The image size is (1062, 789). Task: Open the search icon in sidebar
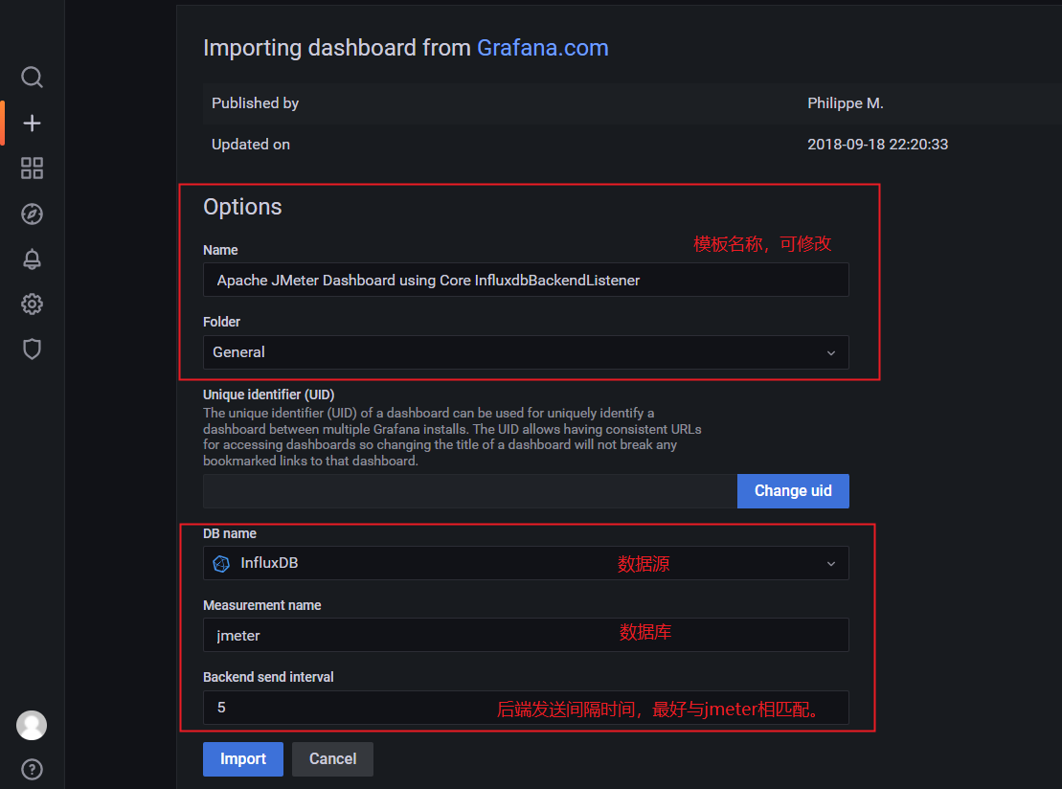[x=32, y=78]
